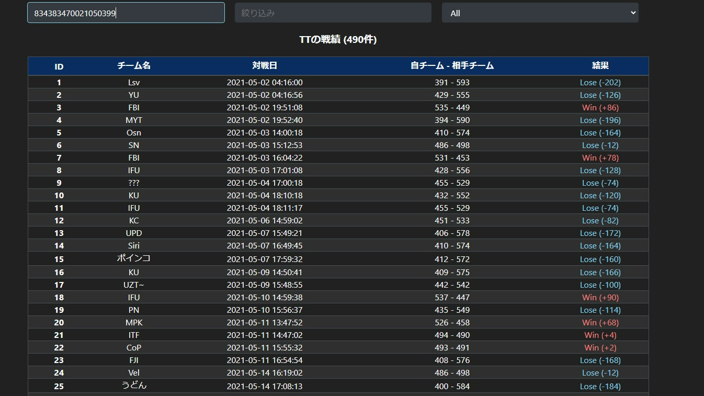The image size is (704, 396).
Task: Click date 2021-05-02 19:51:08
Action: [265, 107]
